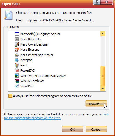Click the question mark help button
Screen dimensions: 115x136
click(x=97, y=2)
